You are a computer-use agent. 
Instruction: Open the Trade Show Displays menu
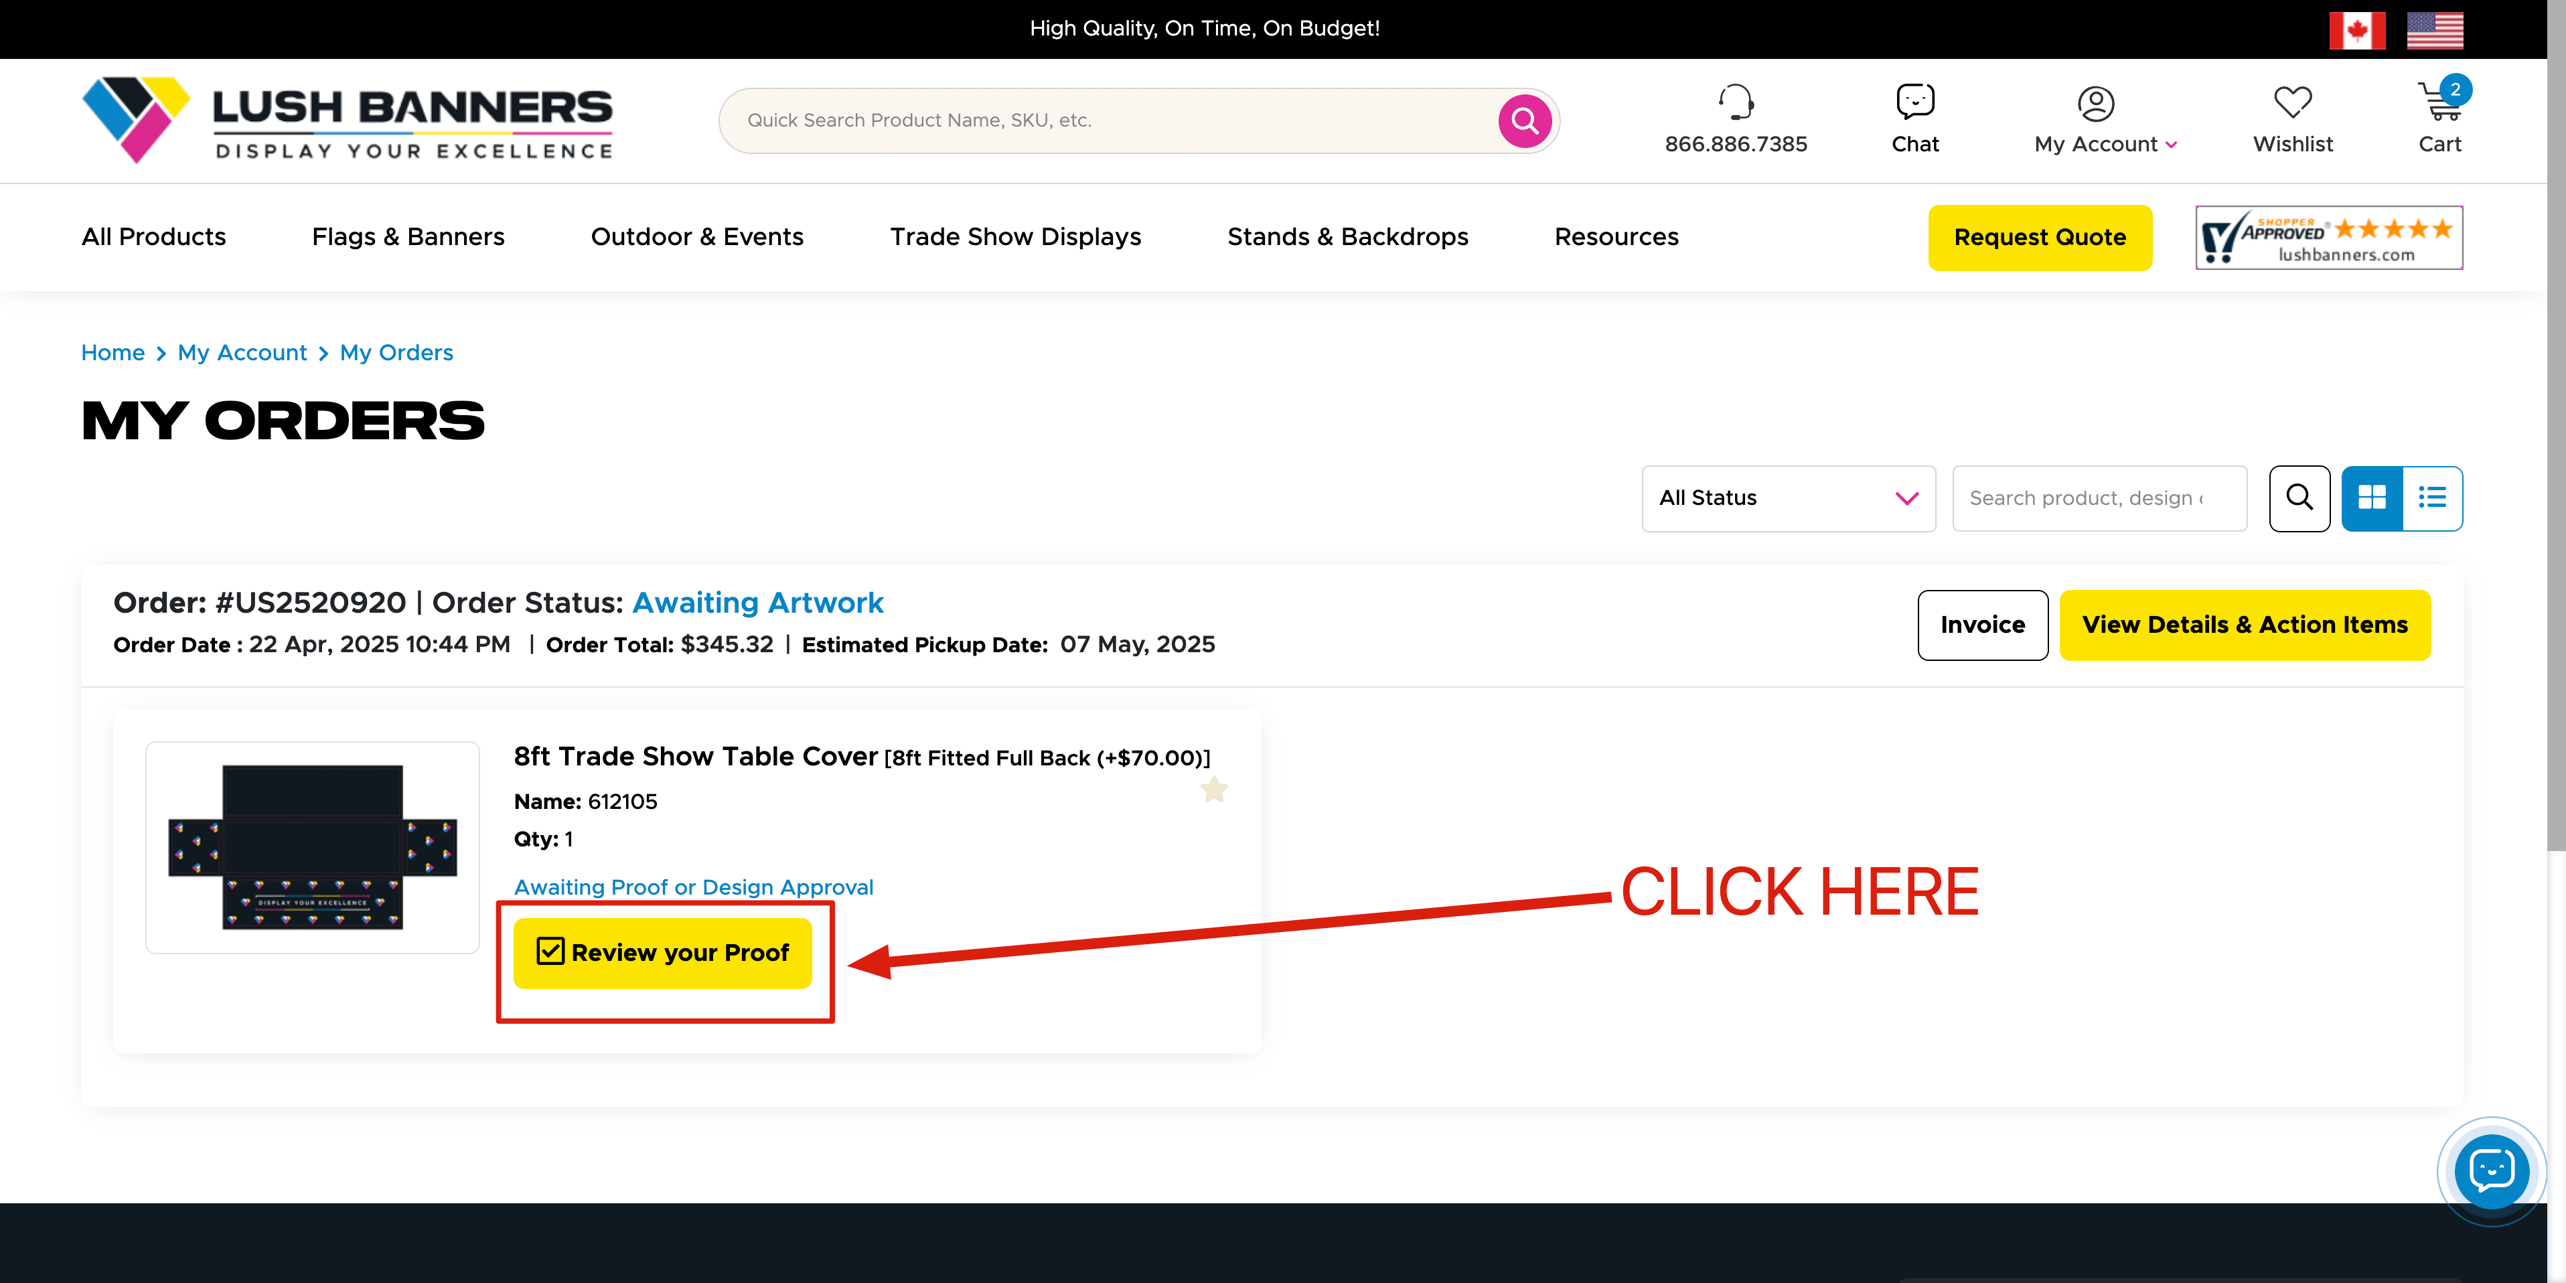(x=1015, y=237)
